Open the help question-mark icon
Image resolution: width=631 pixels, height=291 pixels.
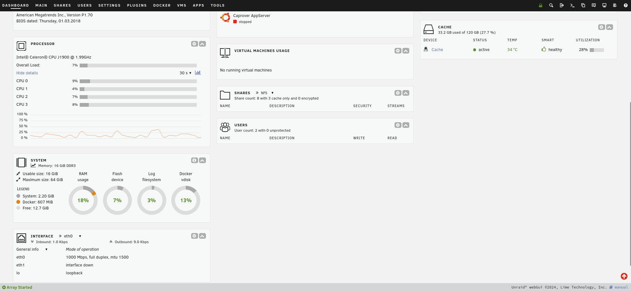coord(626,5)
